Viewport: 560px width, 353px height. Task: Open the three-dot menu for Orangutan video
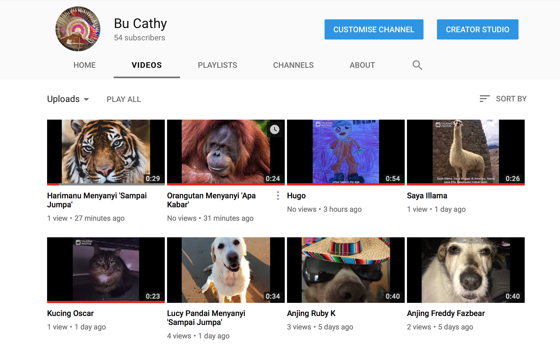(278, 196)
